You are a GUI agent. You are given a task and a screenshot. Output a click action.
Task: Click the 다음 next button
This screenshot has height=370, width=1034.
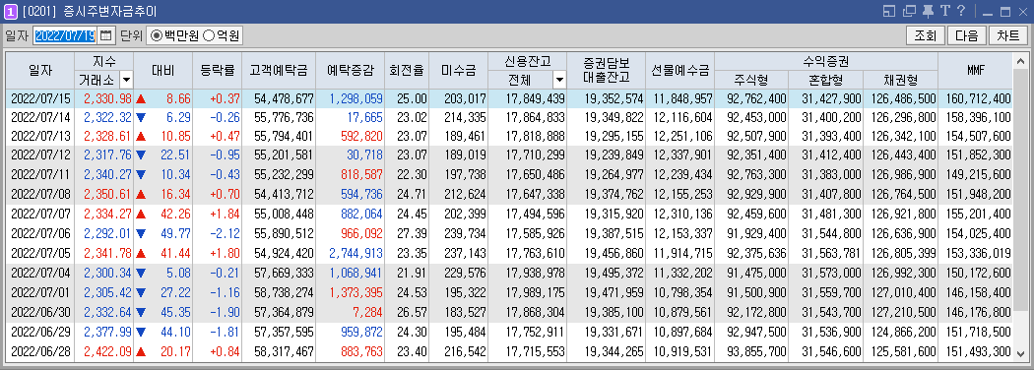967,35
